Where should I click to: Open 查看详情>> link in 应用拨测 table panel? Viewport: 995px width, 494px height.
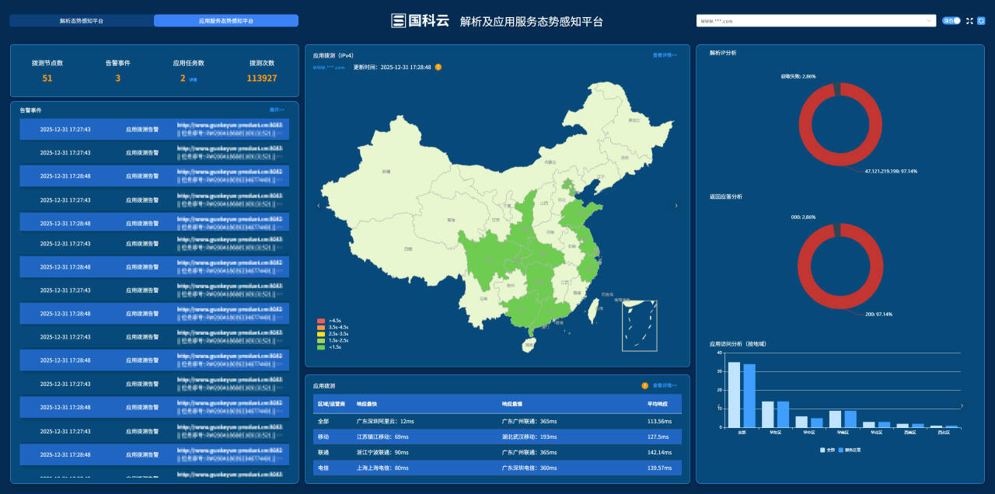point(665,386)
